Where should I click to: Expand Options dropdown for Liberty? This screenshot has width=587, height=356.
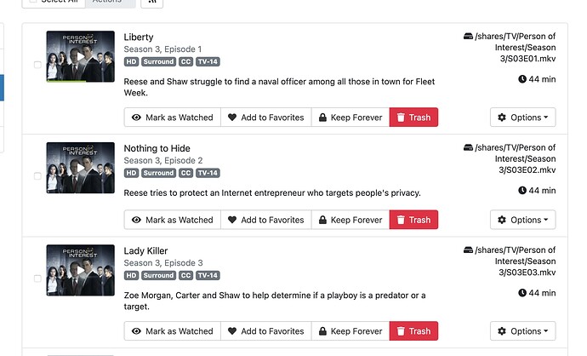coord(522,118)
